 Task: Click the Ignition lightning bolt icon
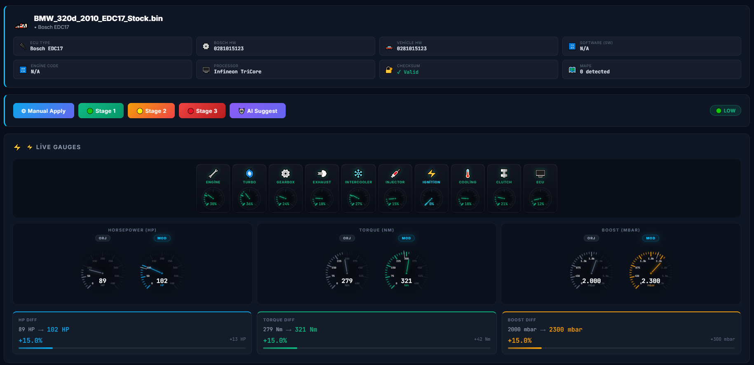(x=431, y=173)
